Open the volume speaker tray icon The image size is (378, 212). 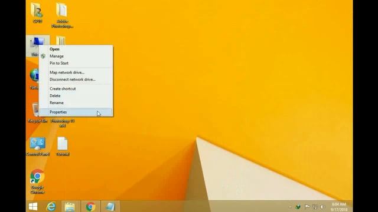322,207
